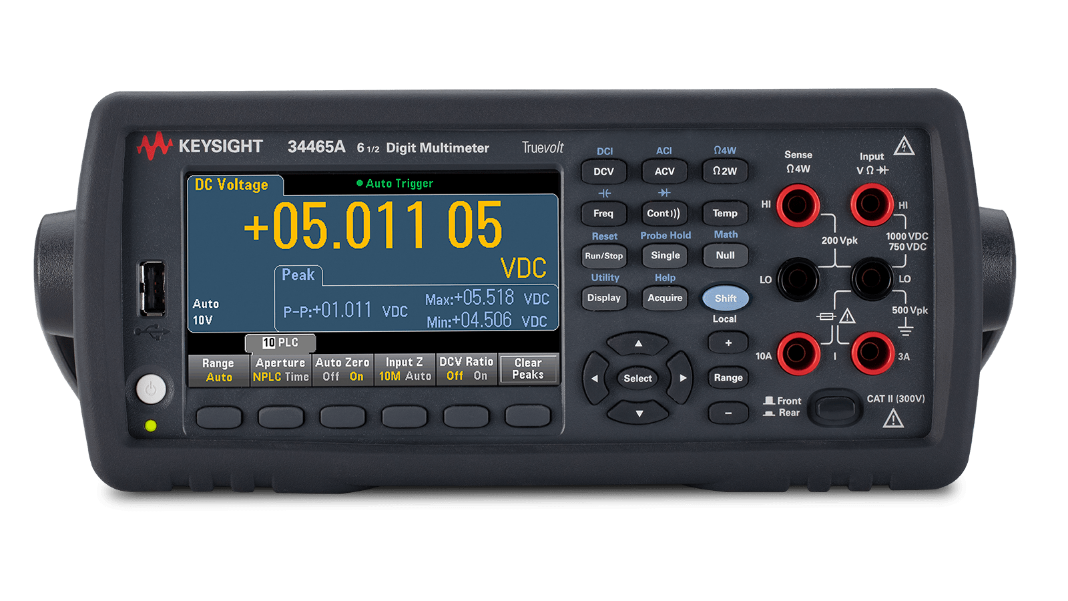Push the Acquire button
The width and height of the screenshot is (1068, 601).
point(665,298)
